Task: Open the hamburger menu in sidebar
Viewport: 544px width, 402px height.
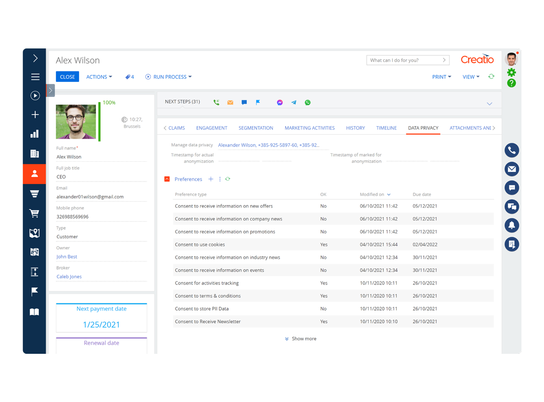Action: click(35, 77)
